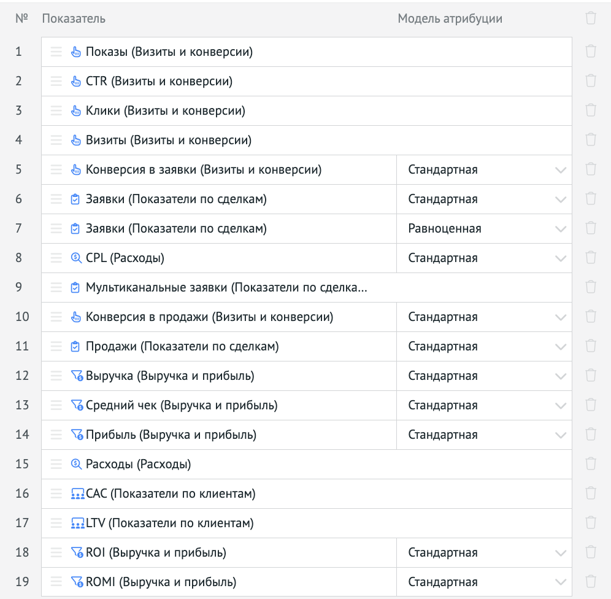Click the Мультиканальные заявки metric label
611x599 pixels.
coord(226,287)
